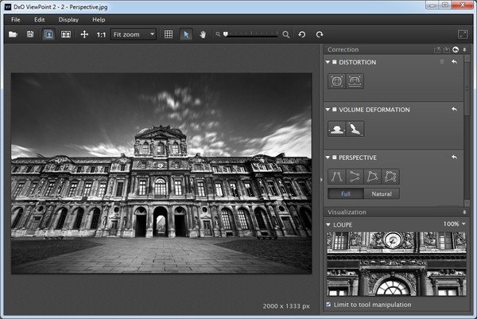Click the 1:1 zoom button
477x319 pixels.
[101, 34]
